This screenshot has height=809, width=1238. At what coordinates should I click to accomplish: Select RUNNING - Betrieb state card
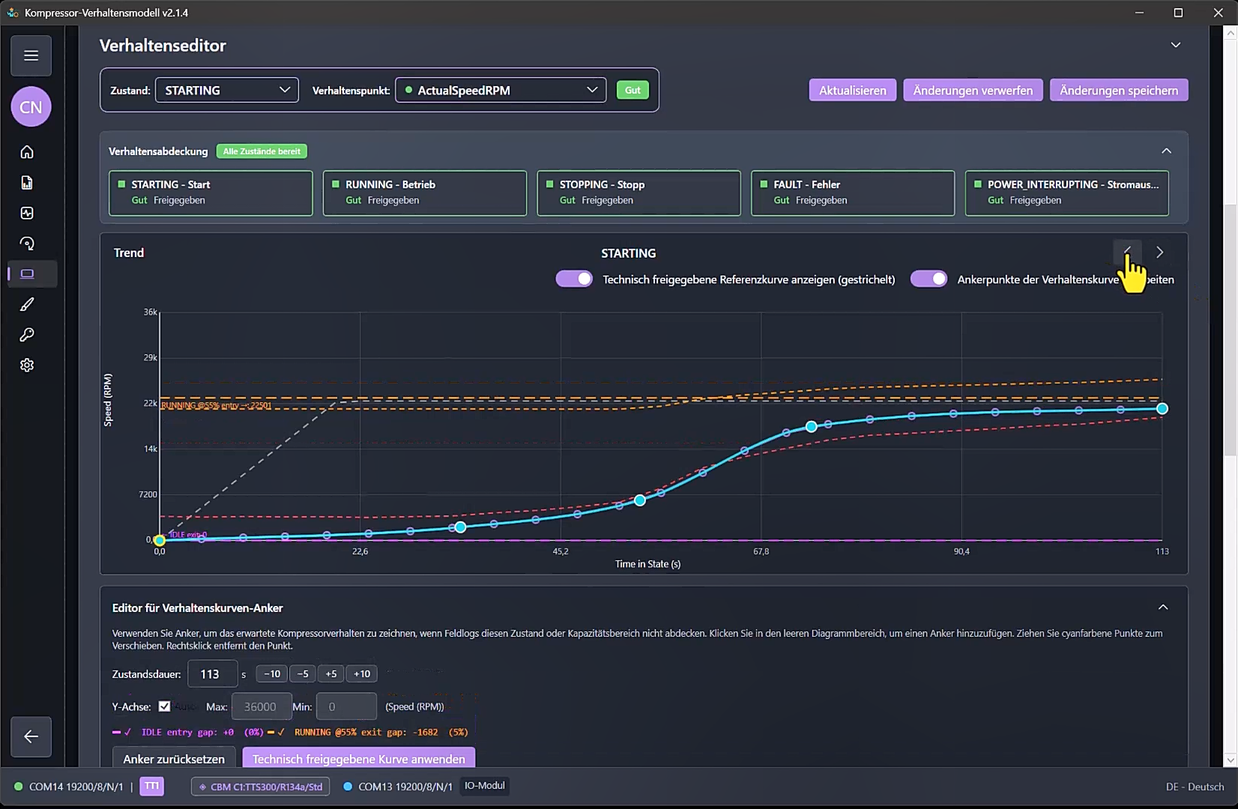[425, 193]
